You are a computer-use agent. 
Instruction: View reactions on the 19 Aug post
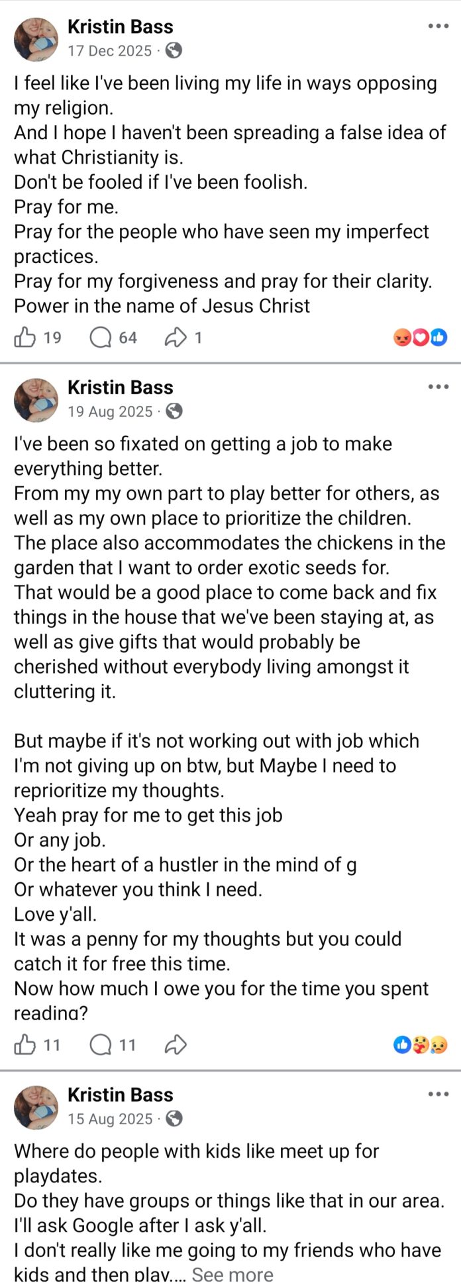pos(420,1045)
